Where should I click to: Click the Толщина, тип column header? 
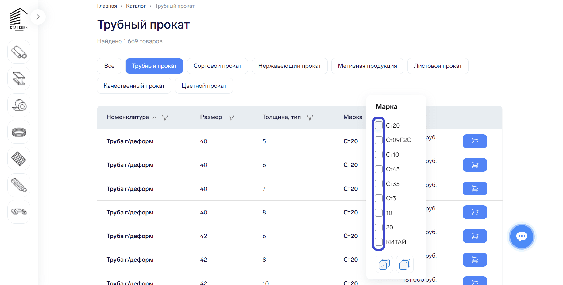(x=282, y=117)
